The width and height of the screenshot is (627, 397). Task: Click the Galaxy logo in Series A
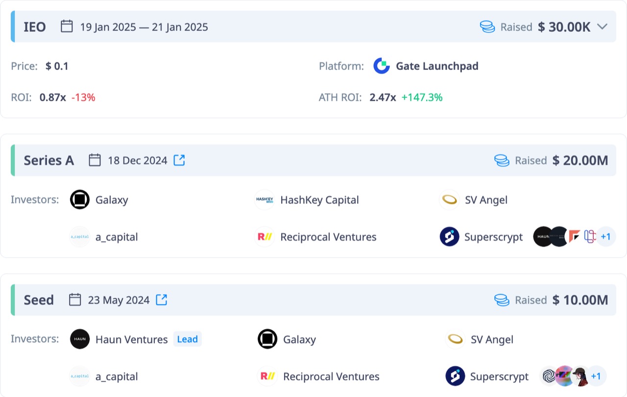80,199
